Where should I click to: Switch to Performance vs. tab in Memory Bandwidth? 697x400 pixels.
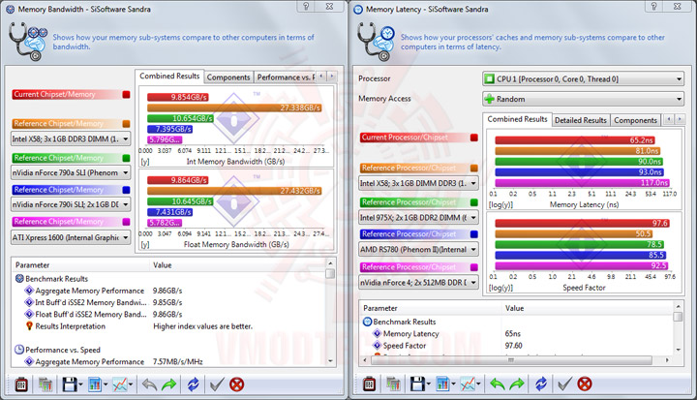coord(285,77)
